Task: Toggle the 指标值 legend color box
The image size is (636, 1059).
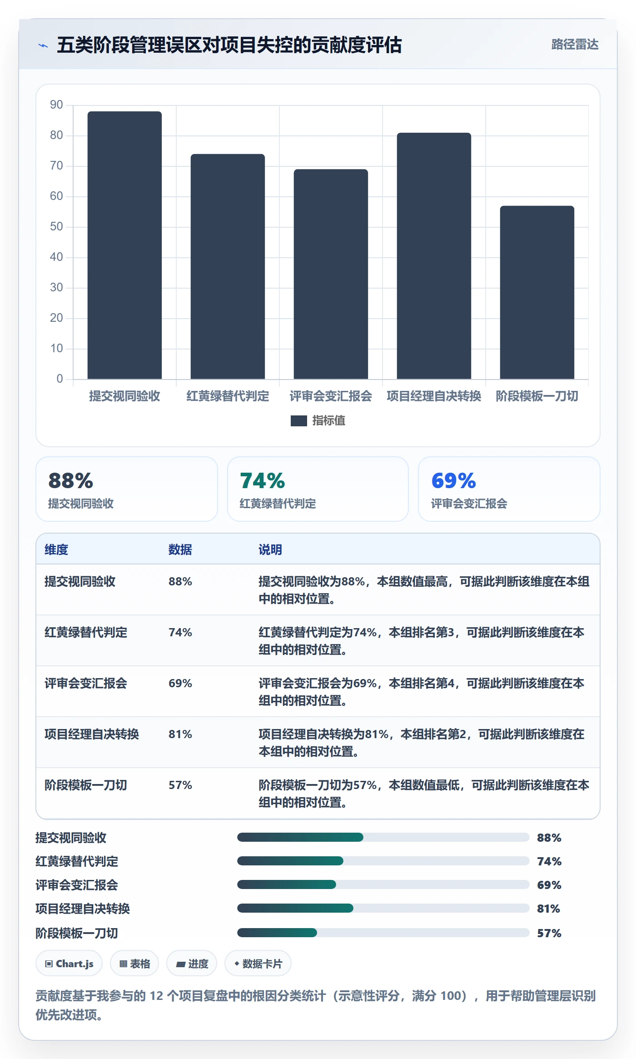Action: pos(298,421)
